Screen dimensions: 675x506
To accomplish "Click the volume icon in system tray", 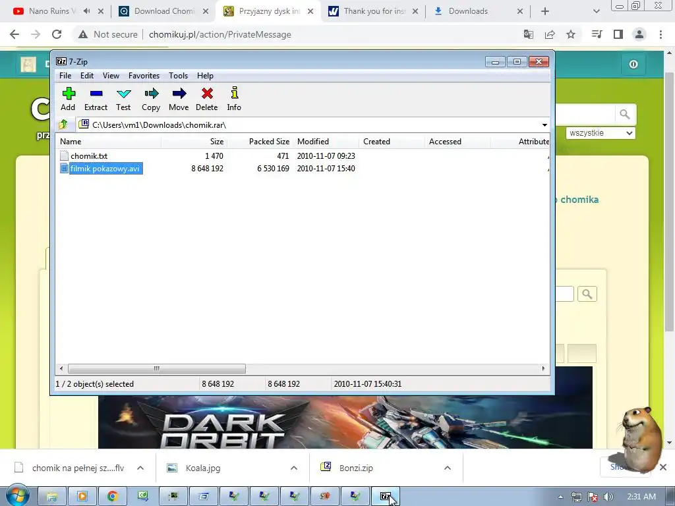I will [608, 497].
